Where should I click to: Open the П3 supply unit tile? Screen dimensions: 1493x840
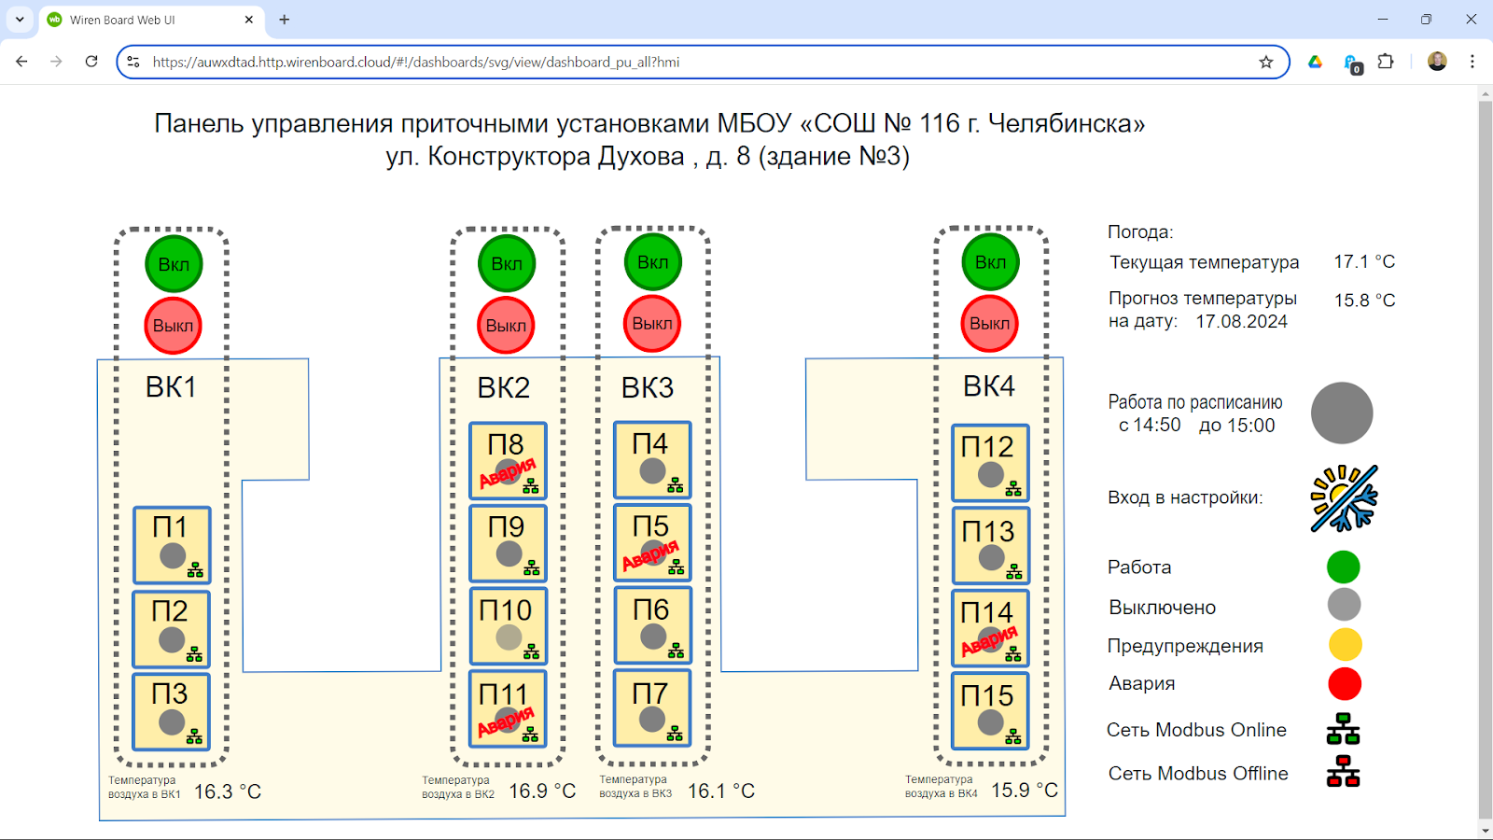click(171, 712)
